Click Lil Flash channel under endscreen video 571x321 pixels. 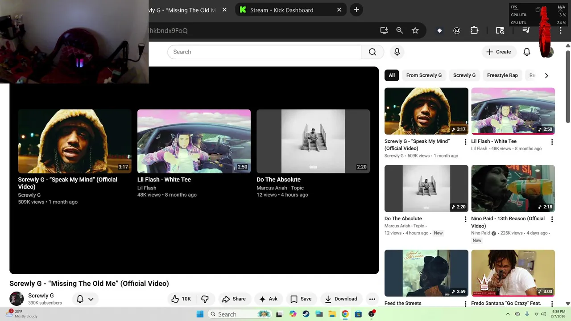coord(147,188)
